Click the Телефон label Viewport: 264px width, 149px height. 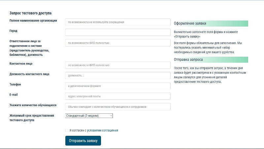[x=15, y=84]
